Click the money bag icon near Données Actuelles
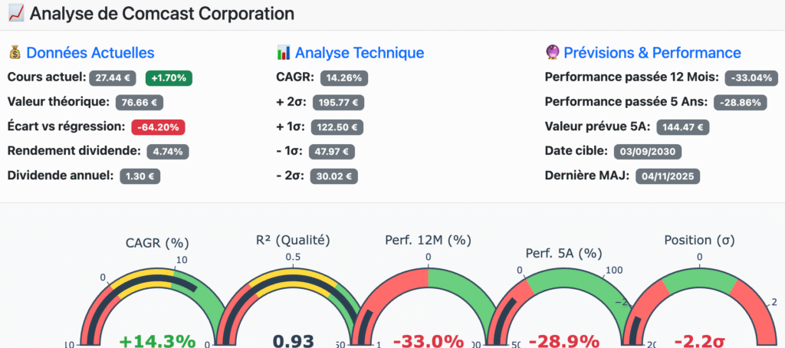 tap(15, 53)
